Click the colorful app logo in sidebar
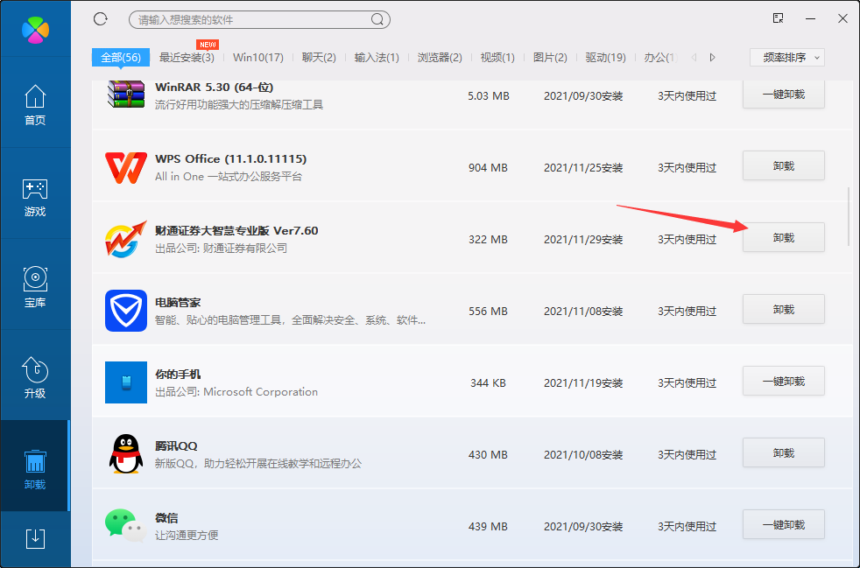This screenshot has height=568, width=860. [x=35, y=30]
